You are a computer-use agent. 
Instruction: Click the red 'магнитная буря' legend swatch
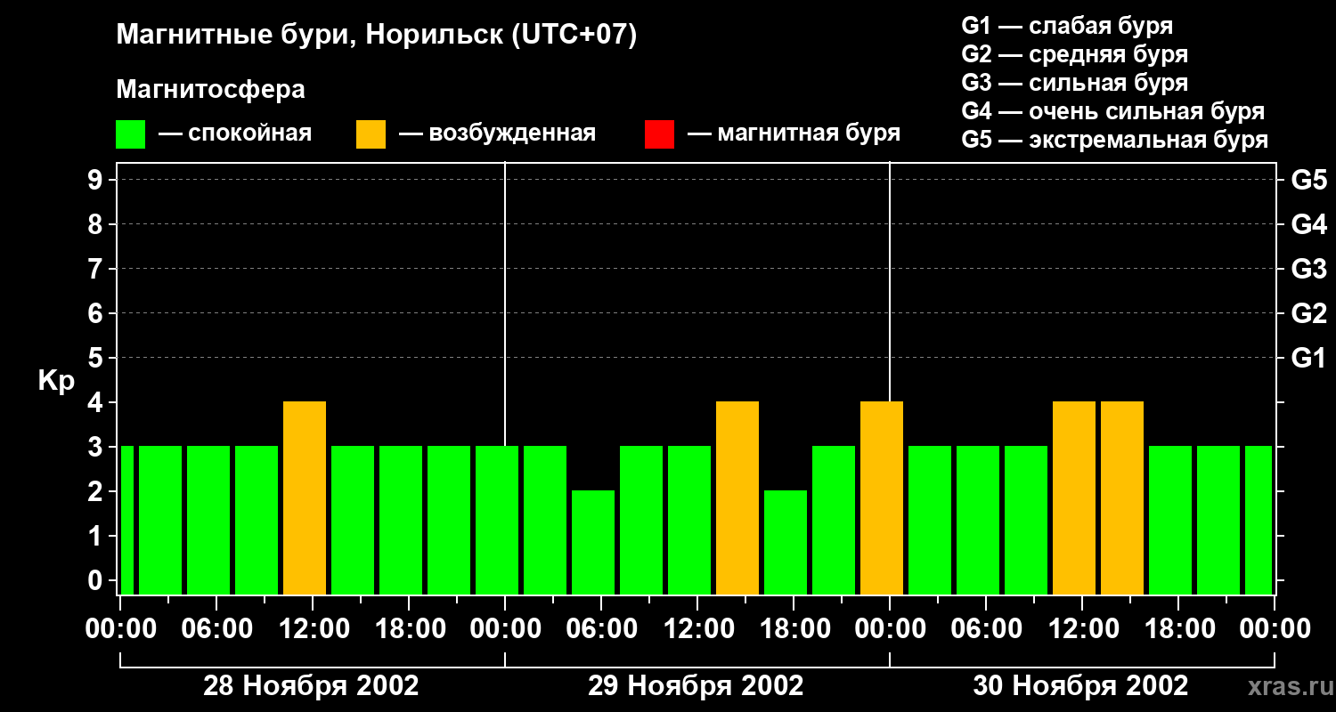[x=659, y=134]
